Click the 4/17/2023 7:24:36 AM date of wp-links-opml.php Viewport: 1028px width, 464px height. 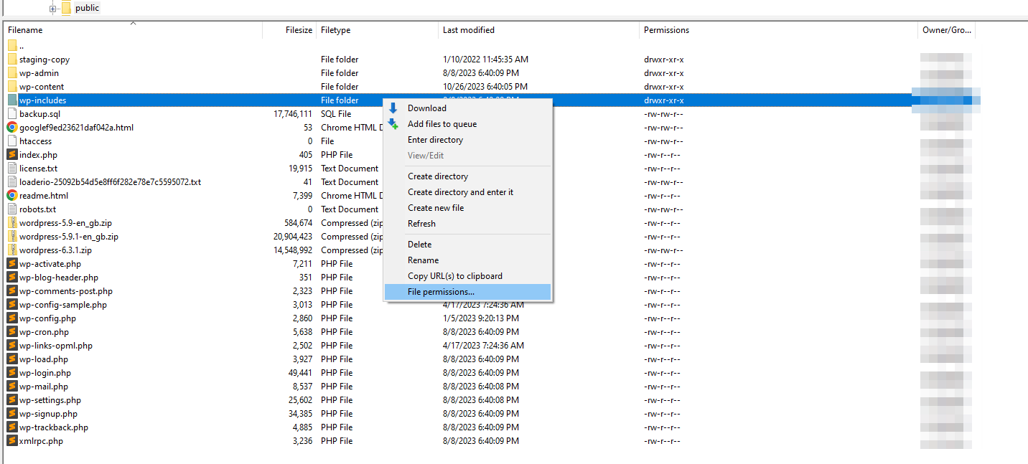click(483, 346)
